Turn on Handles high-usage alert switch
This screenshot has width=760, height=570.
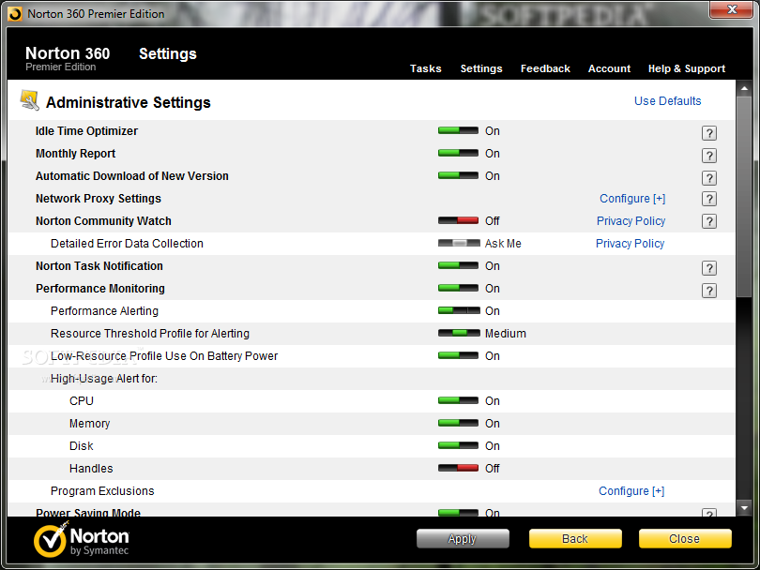(x=458, y=469)
